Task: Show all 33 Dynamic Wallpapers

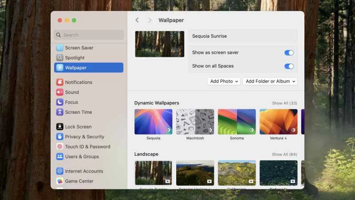Action: pyautogui.click(x=284, y=103)
